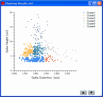Click the Cluster6 navy diamond legend marker
Viewport: 103px width, 97px height.
(x=84, y=26)
